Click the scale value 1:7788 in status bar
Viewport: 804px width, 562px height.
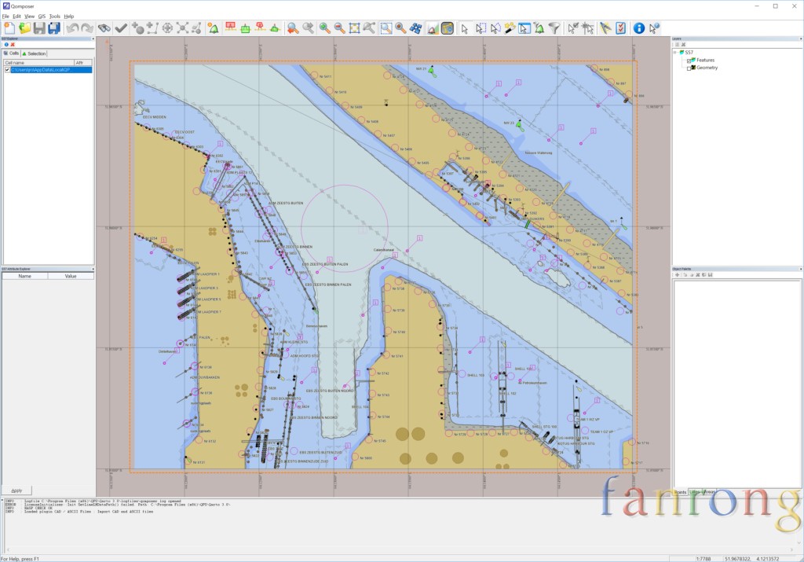[x=703, y=558]
